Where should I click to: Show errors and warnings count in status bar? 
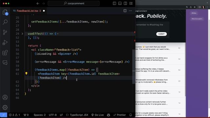(14, 115)
